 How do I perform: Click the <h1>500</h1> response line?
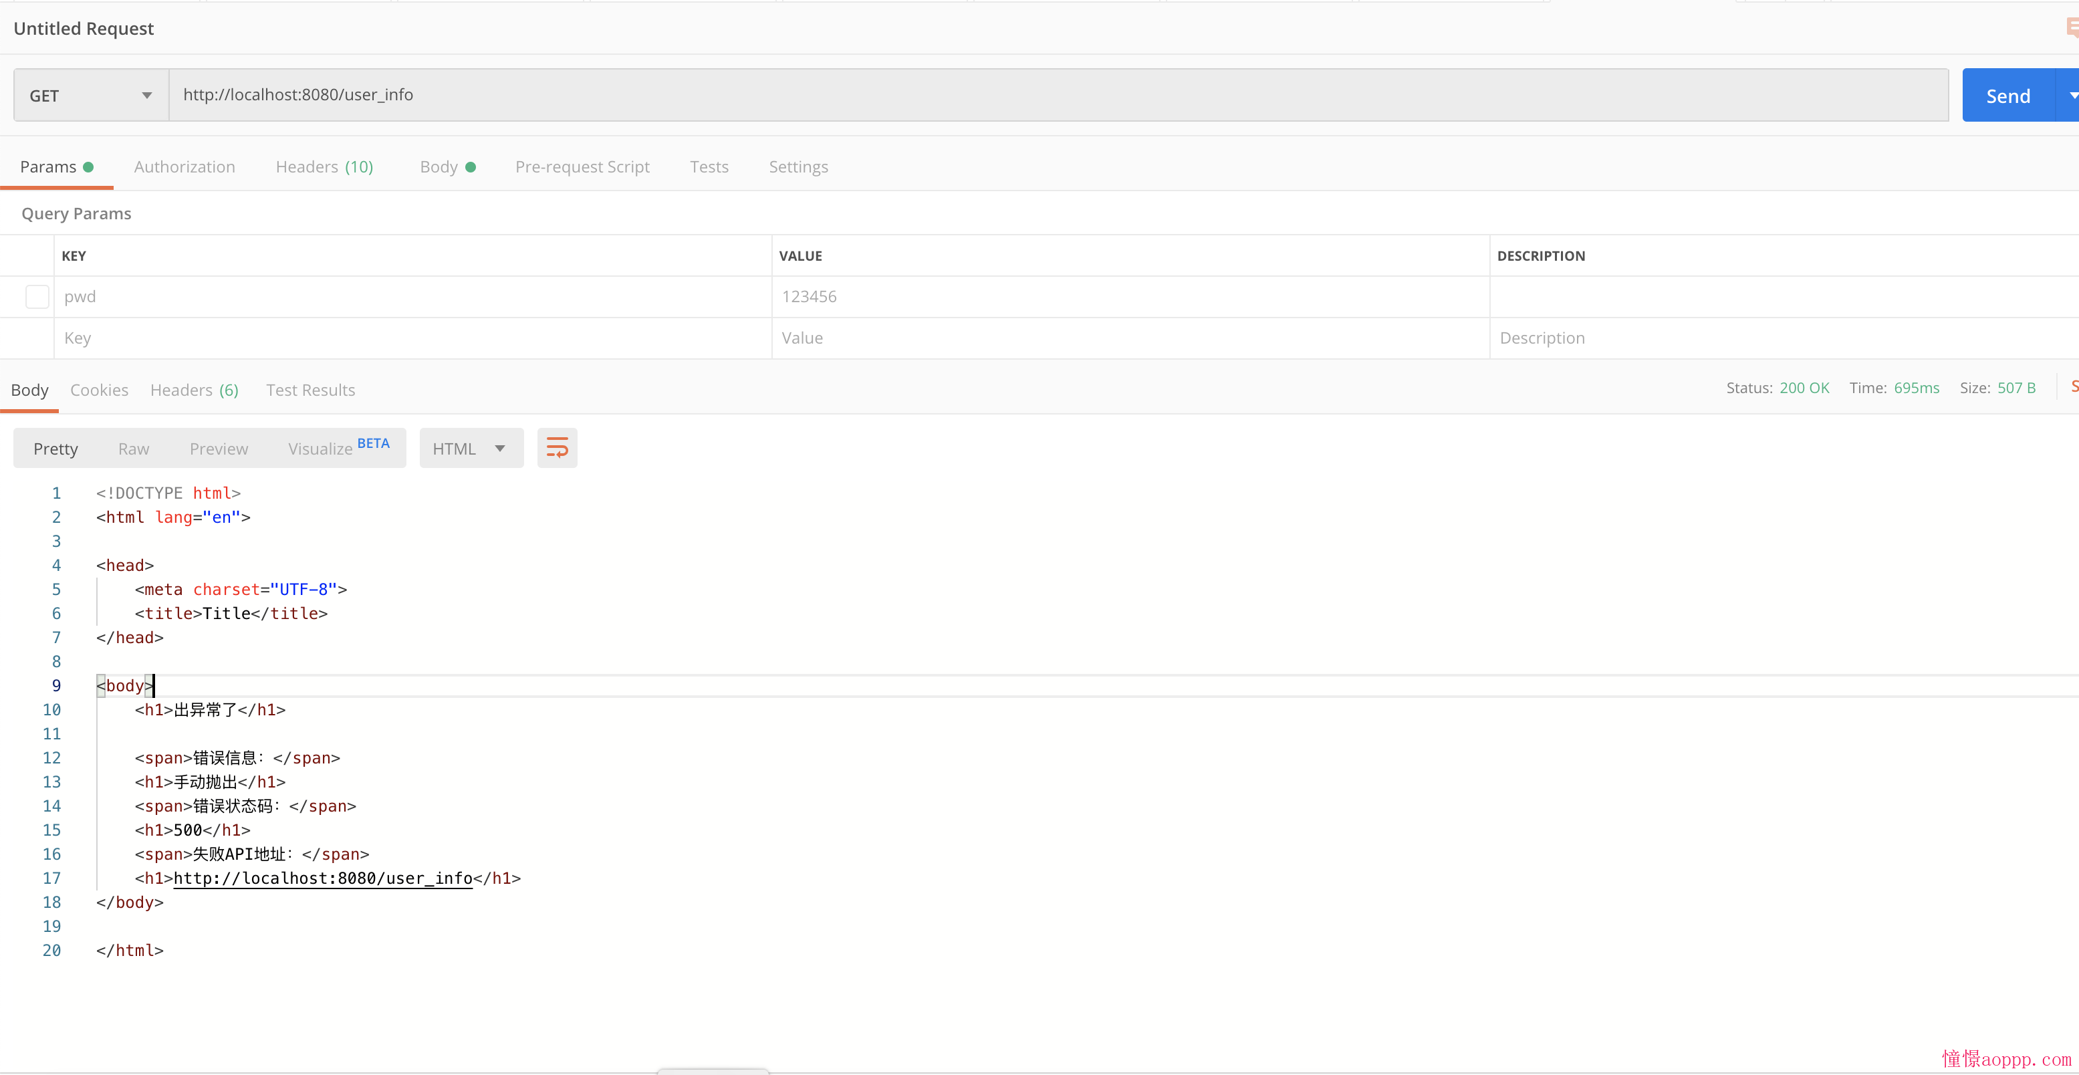(193, 830)
